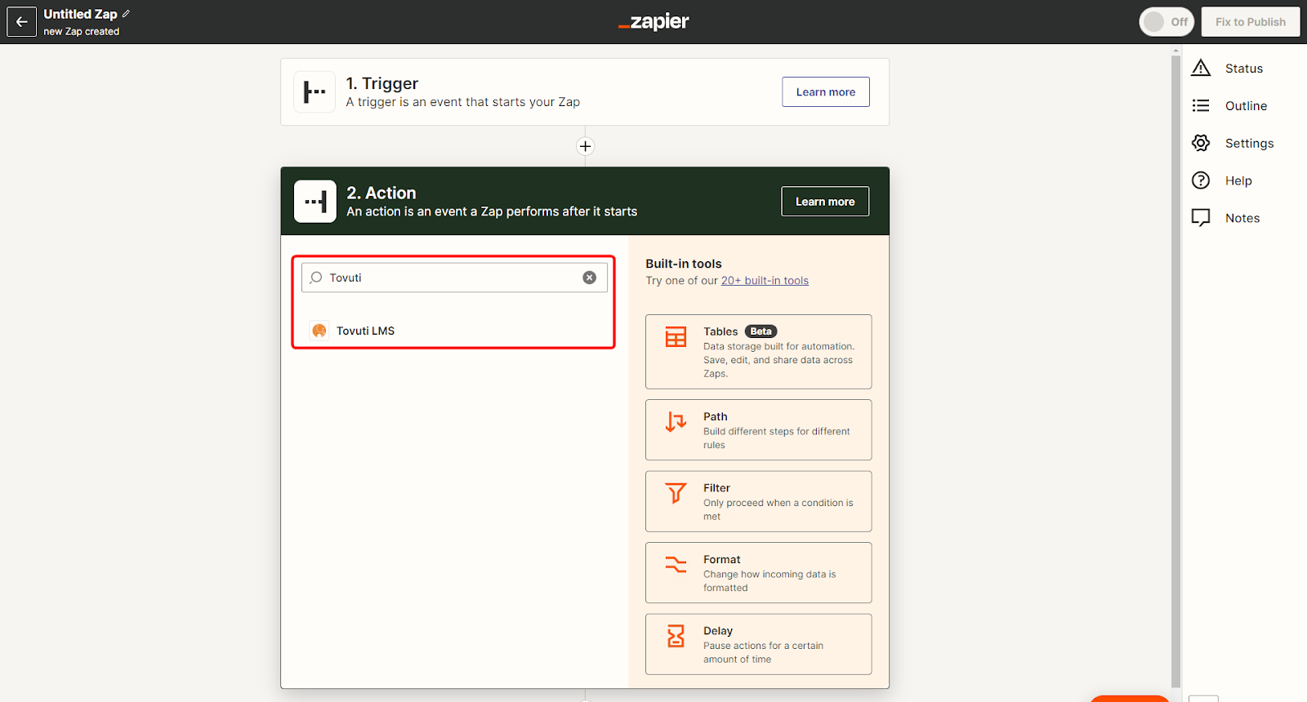Click the Zapier logo

pyautogui.click(x=653, y=22)
